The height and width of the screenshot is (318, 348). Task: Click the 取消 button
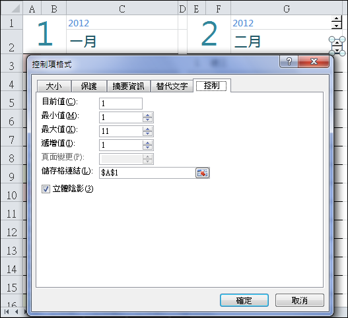(x=300, y=300)
